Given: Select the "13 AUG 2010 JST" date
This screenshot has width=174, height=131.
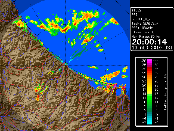Looking at the screenshot, I should [152, 48].
